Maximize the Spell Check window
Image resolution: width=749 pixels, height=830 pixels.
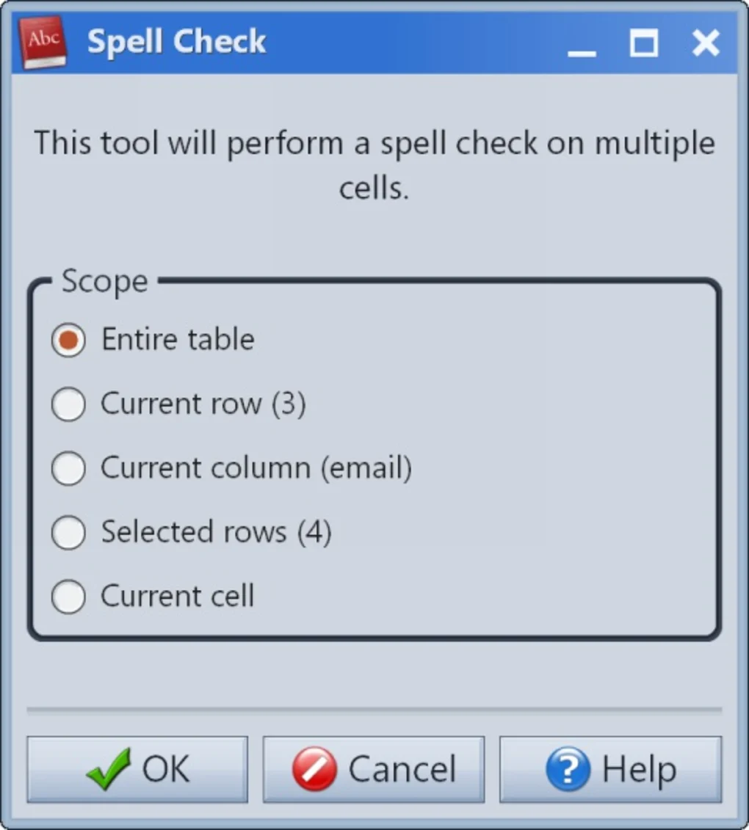click(x=644, y=44)
